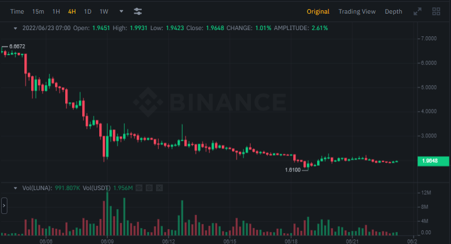Expand the left side panel arrow
This screenshot has width=451, height=244.
tap(4, 205)
